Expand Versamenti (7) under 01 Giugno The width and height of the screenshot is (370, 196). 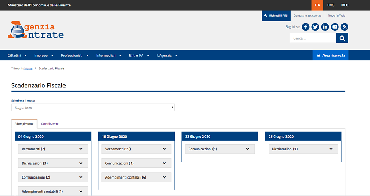(53, 149)
